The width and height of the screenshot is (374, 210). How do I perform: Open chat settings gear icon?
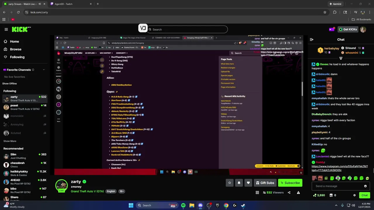354,195
